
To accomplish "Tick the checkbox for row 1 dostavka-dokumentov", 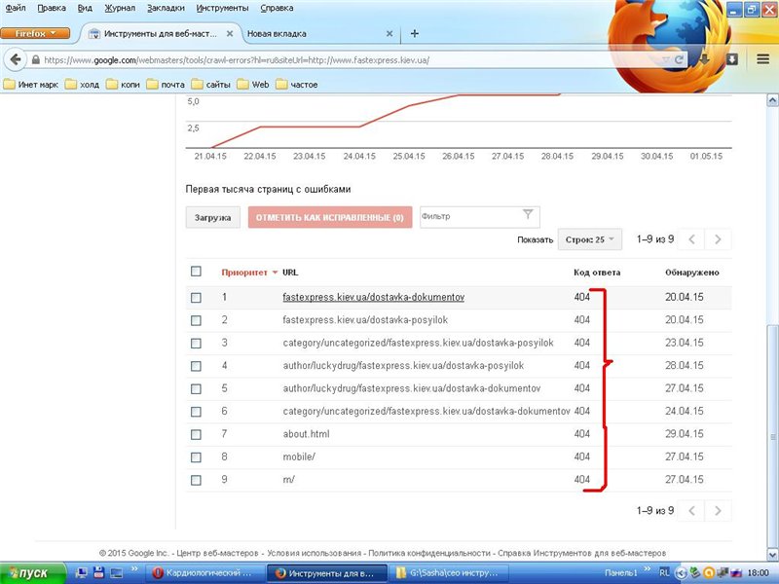I will pyautogui.click(x=196, y=297).
